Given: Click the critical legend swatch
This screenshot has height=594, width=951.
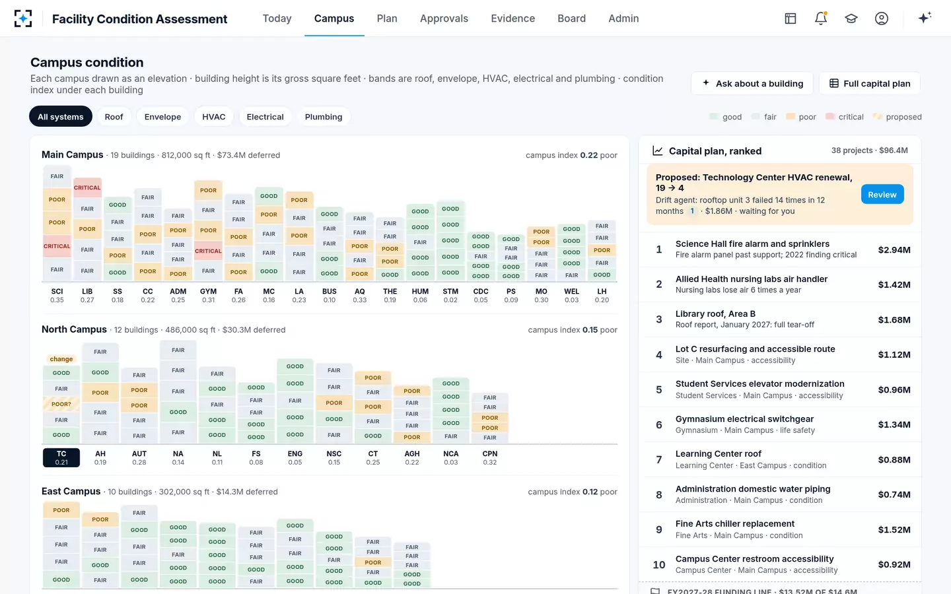Looking at the screenshot, I should 830,117.
